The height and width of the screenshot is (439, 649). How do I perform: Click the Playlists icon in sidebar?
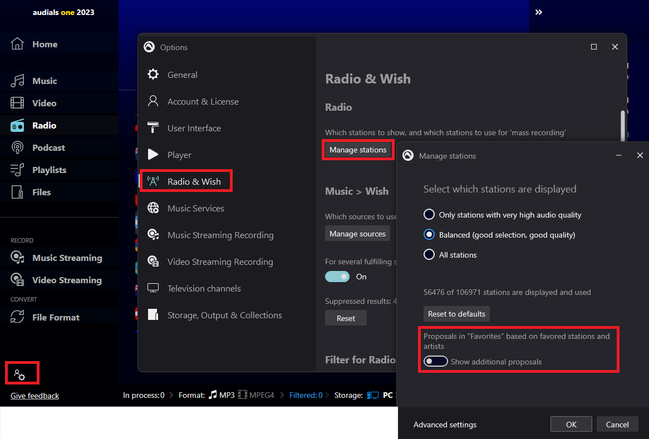17,170
